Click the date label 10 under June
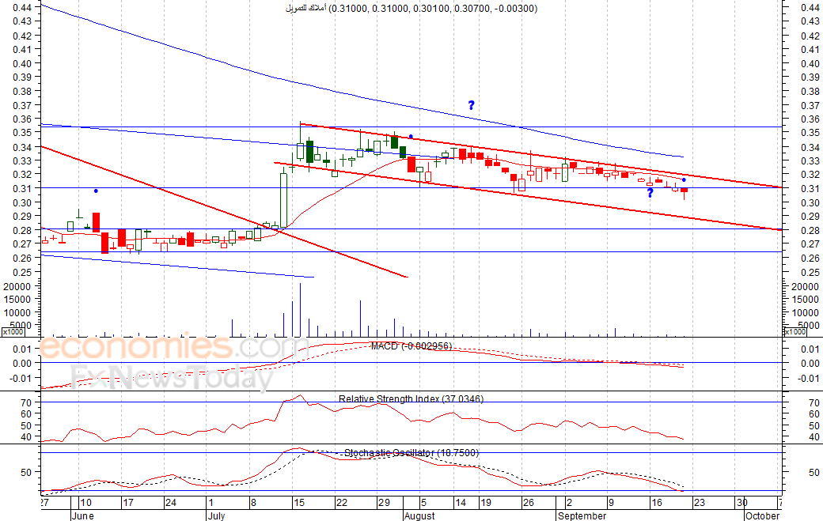 (85, 503)
